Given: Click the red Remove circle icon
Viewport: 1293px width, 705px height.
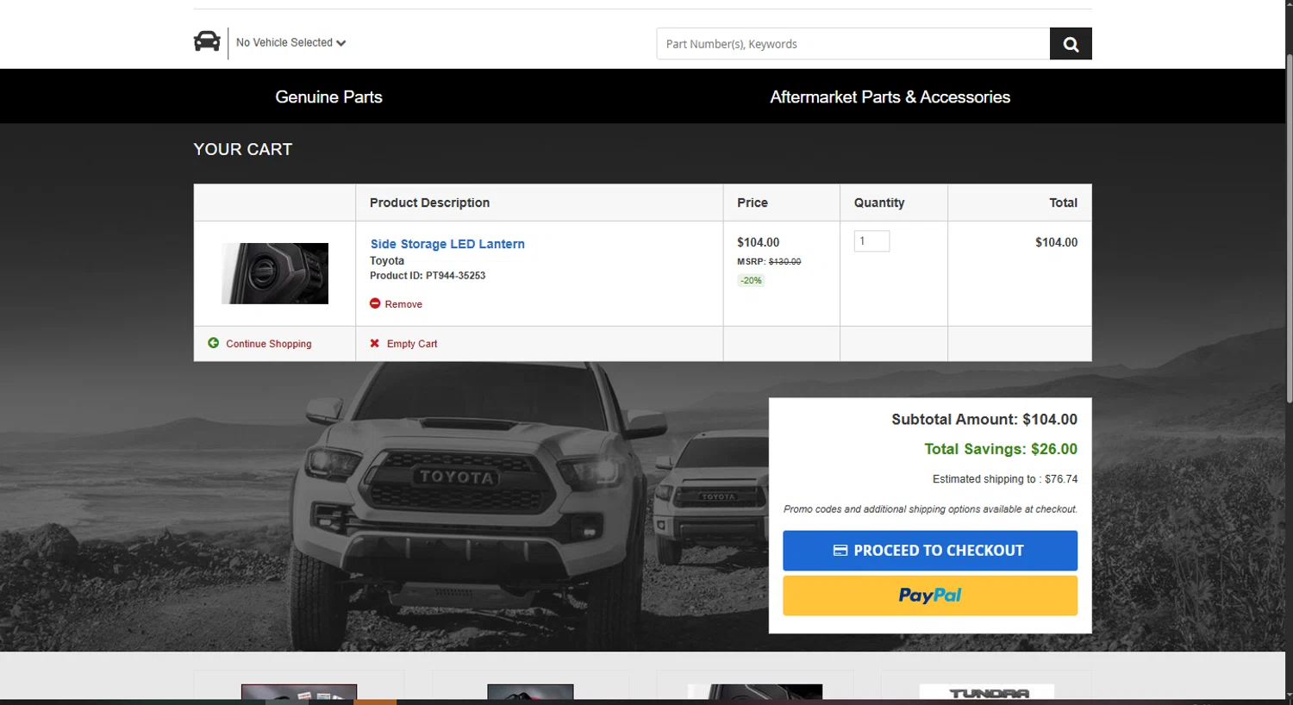Looking at the screenshot, I should (375, 303).
